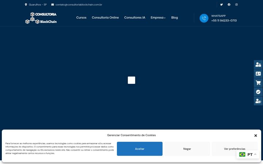
Task: Open the Instagram profile icon
Action: (x=236, y=4)
